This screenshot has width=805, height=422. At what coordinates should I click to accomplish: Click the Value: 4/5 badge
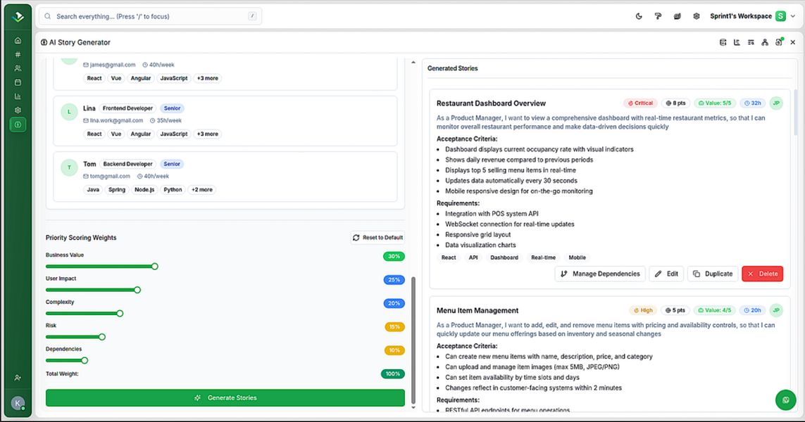715,310
